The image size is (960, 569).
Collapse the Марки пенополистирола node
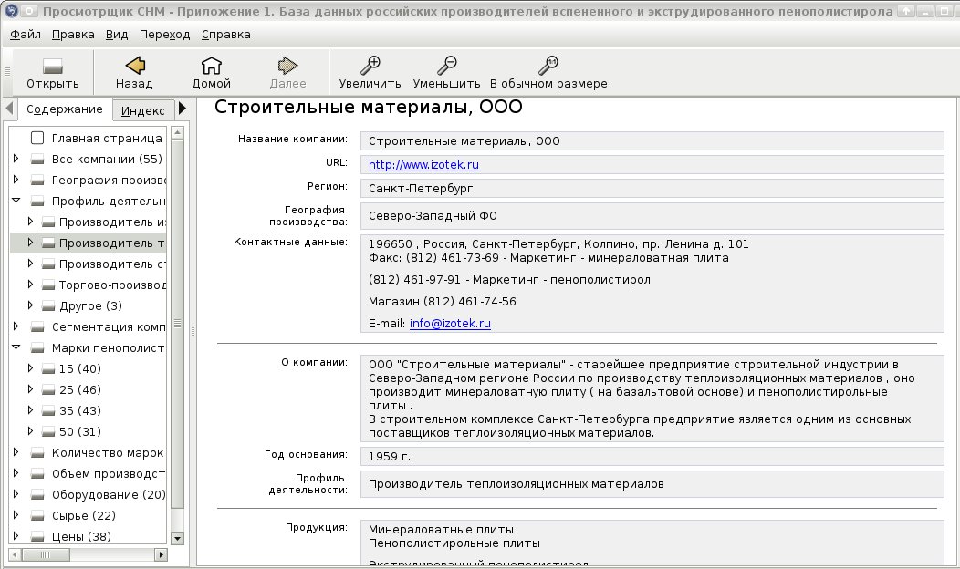pyautogui.click(x=16, y=347)
